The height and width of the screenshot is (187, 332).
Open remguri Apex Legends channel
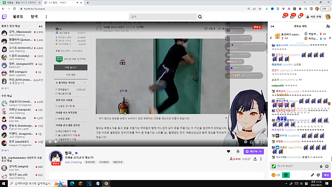[x=22, y=74]
